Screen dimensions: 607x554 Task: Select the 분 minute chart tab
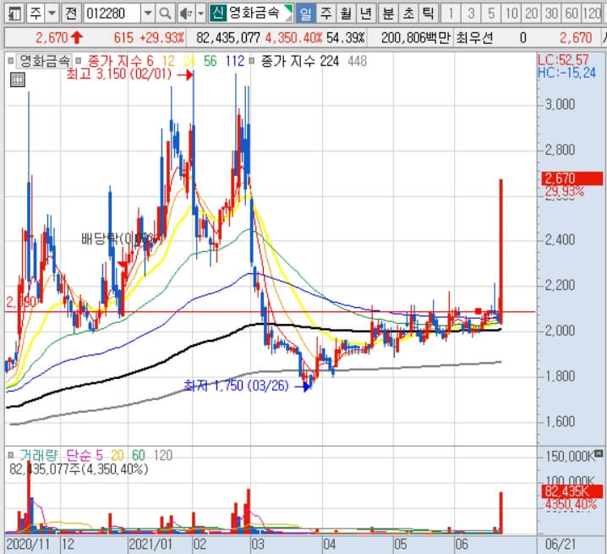[388, 14]
